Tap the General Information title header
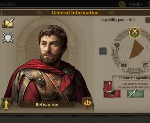 point(75,13)
